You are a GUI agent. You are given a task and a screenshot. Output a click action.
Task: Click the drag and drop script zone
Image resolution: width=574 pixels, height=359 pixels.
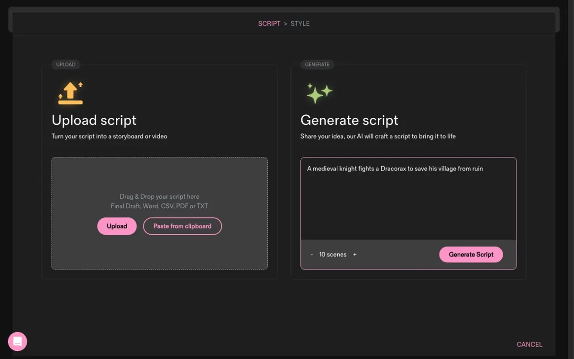pyautogui.click(x=159, y=213)
